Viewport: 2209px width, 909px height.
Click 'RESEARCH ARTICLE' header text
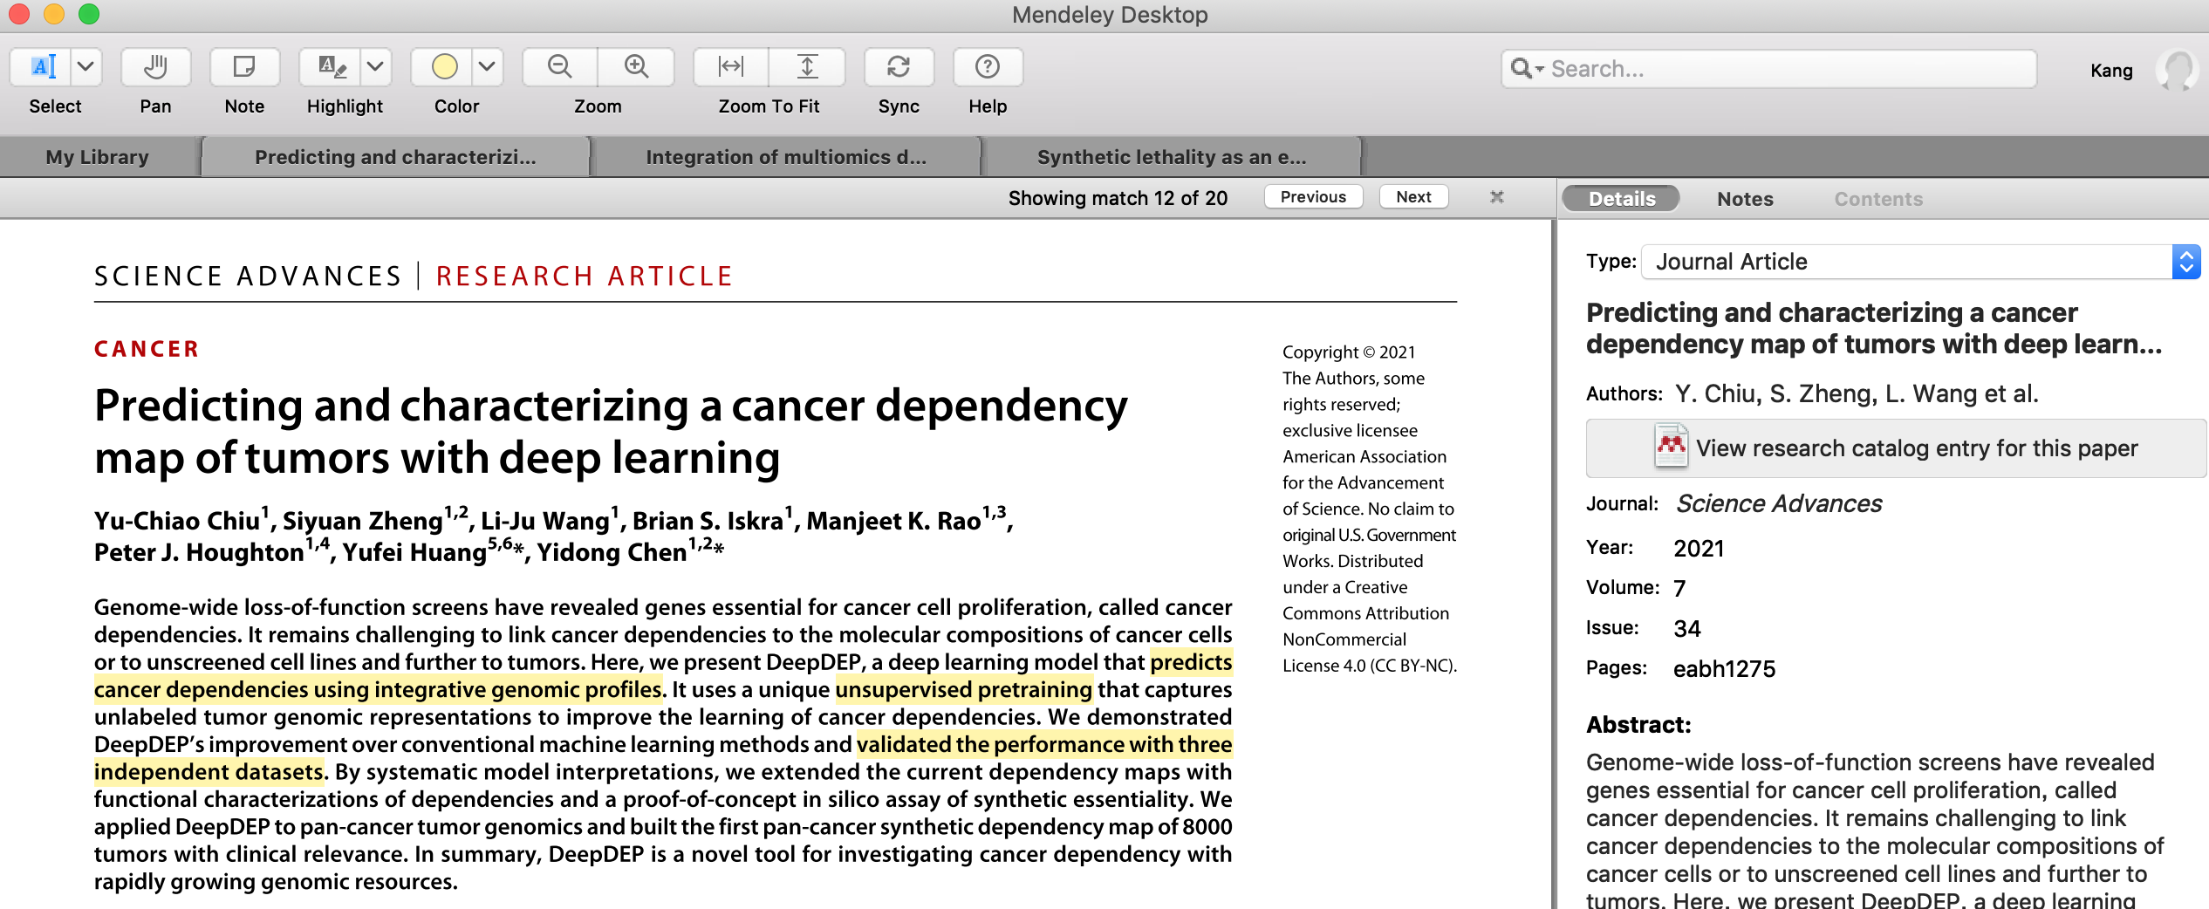[x=585, y=277]
